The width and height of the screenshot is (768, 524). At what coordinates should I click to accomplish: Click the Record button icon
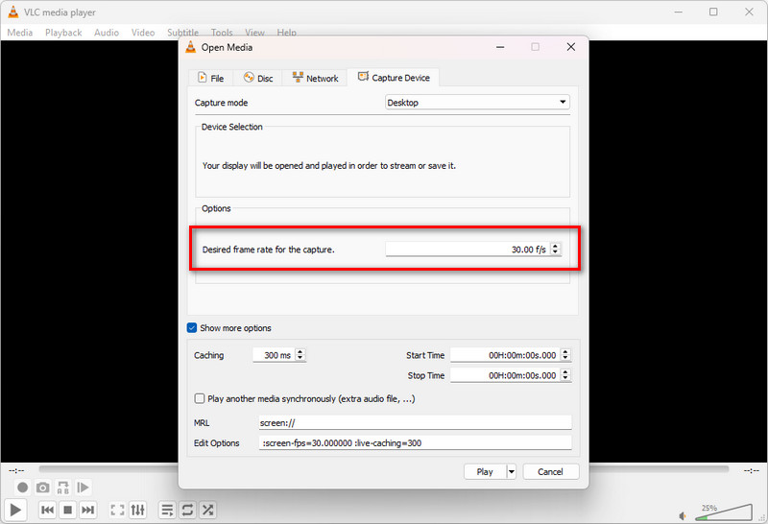(22, 488)
